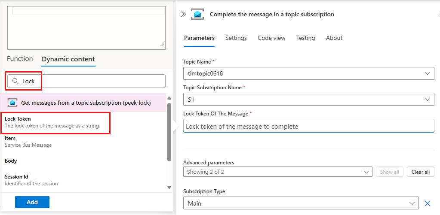Click the Service Bus icon in the action header
The width and height of the screenshot is (440, 215).
point(197,14)
